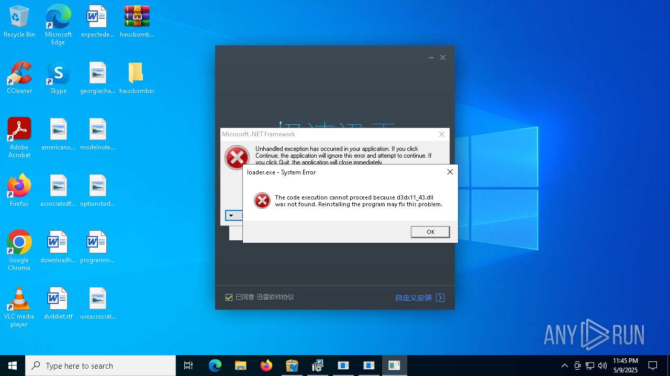Launch Firefox from the taskbar

266,366
